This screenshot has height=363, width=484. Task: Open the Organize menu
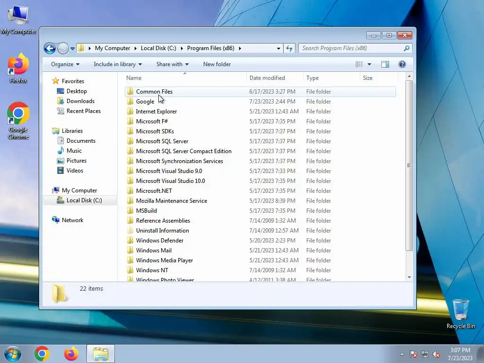(x=65, y=64)
